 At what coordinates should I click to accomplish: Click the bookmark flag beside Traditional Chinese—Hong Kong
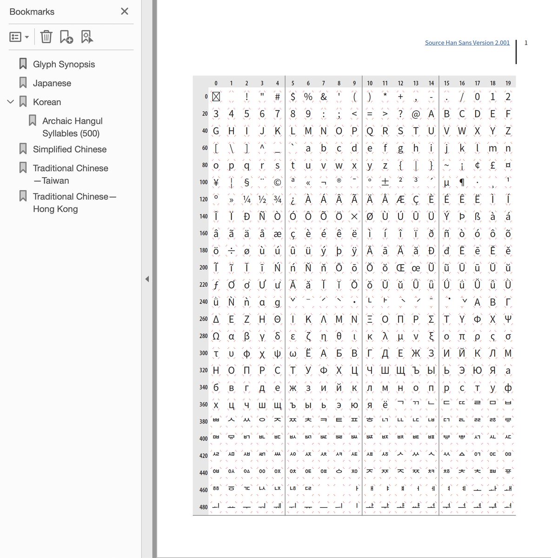coord(23,196)
